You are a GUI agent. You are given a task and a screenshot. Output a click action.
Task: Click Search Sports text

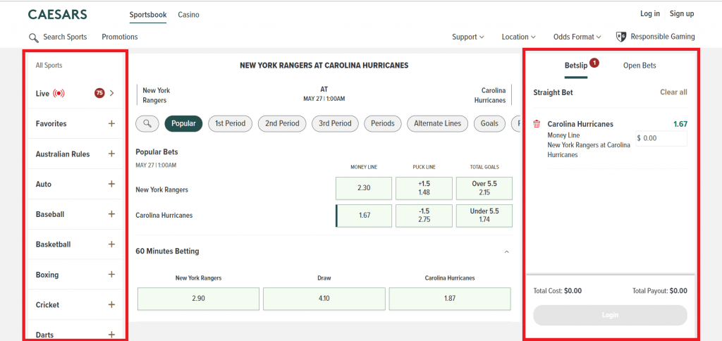tap(65, 37)
